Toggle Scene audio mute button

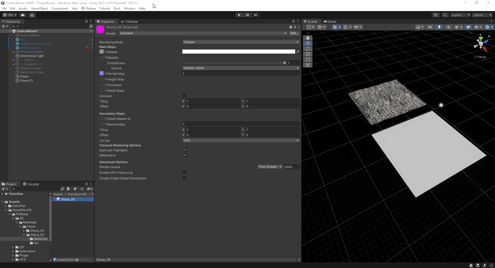click(x=449, y=27)
